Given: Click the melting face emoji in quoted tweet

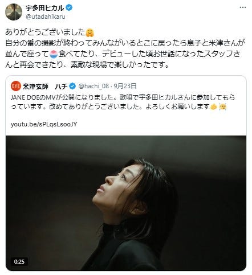Looking at the screenshot, I should click(222, 107).
